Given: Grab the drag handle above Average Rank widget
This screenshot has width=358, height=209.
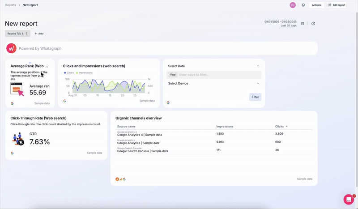Looking at the screenshot, I should click(30, 63).
